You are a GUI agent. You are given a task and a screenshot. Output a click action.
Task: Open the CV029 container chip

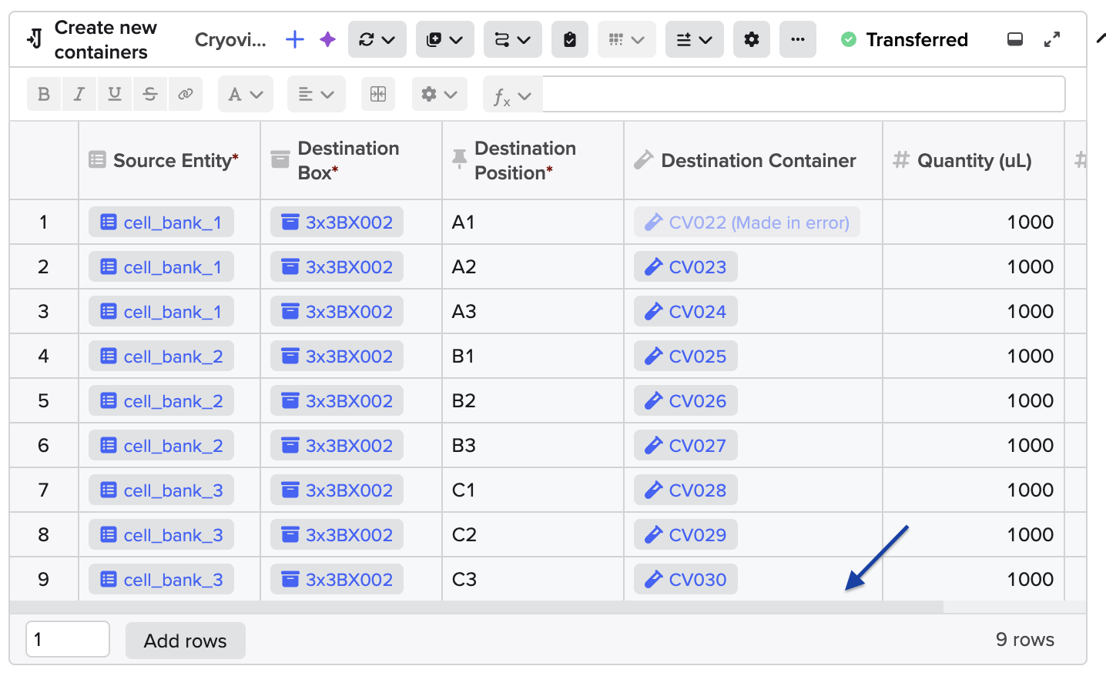685,535
